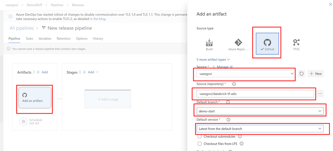Viewport: 333px width, 151px height.
Task: Open Manage service connections link
Action: click(225, 67)
